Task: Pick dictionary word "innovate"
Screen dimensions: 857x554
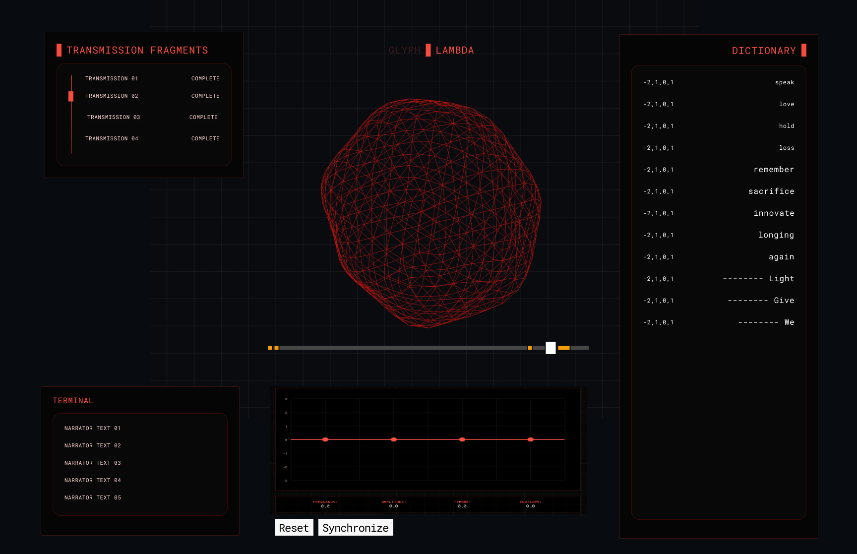Action: click(774, 213)
